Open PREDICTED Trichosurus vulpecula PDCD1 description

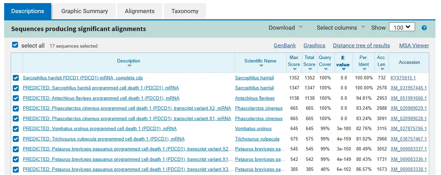[x=104, y=139]
